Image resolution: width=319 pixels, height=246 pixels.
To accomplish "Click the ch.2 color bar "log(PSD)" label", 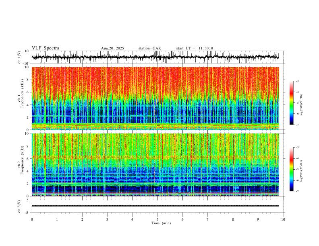I will pyautogui.click(x=302, y=171).
